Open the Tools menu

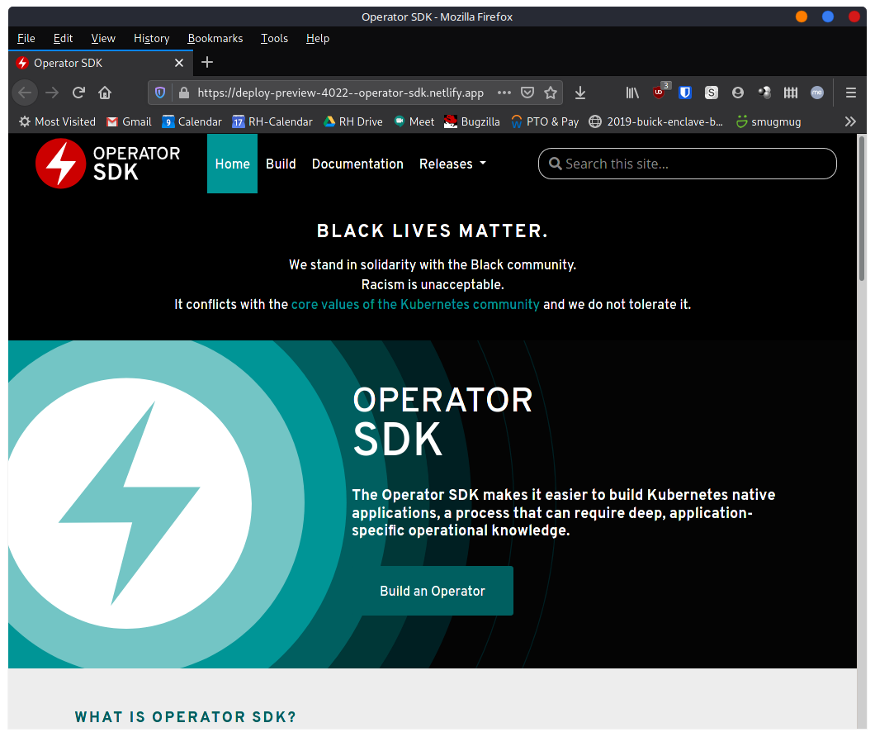tap(275, 39)
